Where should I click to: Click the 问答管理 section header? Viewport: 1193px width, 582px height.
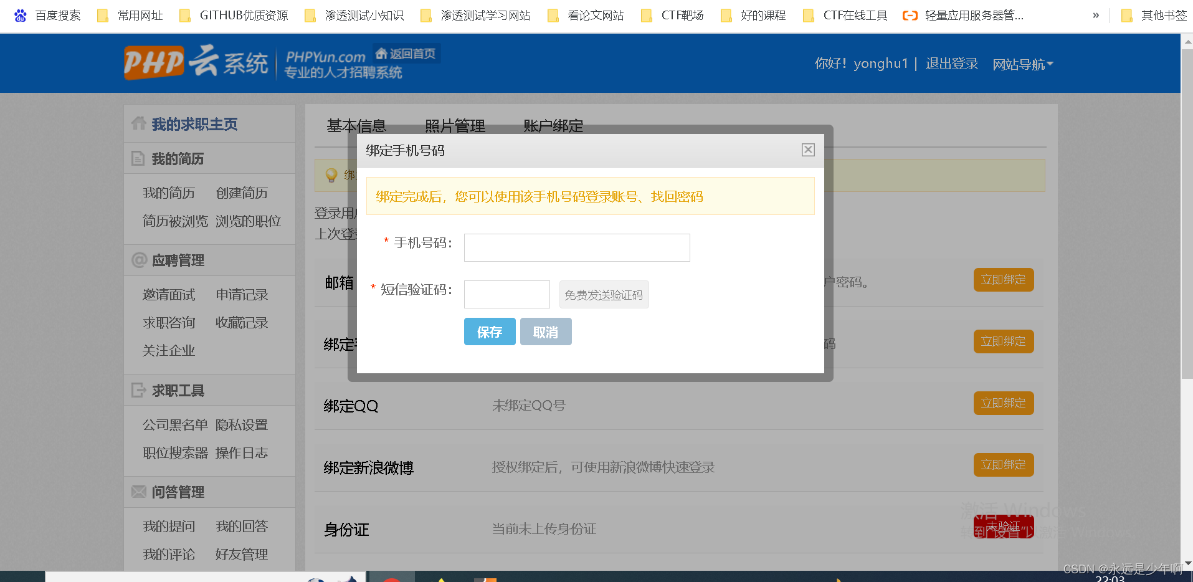[178, 492]
